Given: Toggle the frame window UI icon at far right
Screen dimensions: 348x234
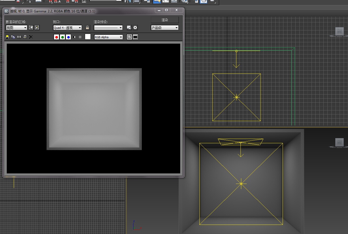Looking at the screenshot, I should click(135, 37).
